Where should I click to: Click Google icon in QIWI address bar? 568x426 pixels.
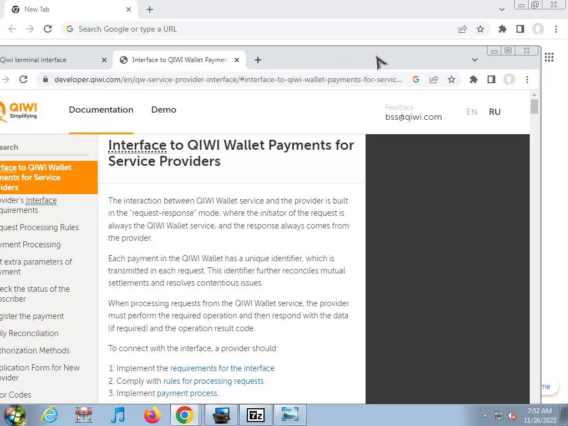tap(416, 79)
